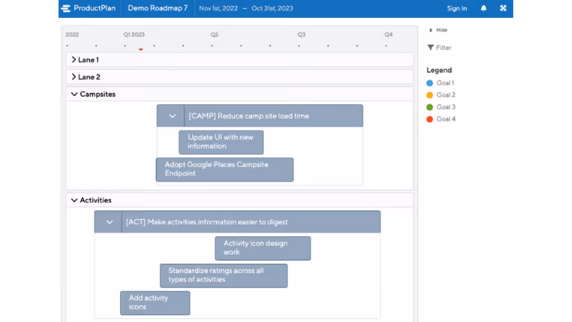The height and width of the screenshot is (322, 572).
Task: Collapse the Activities lane
Action: pyautogui.click(x=74, y=200)
